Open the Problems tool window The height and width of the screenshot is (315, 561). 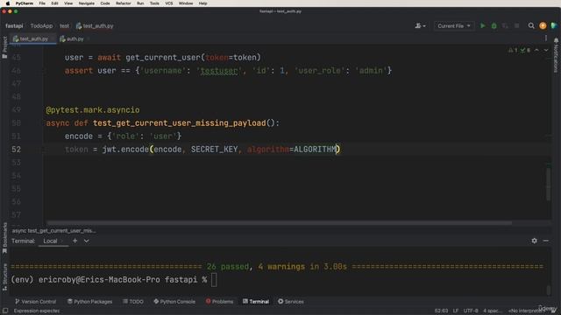coord(219,301)
